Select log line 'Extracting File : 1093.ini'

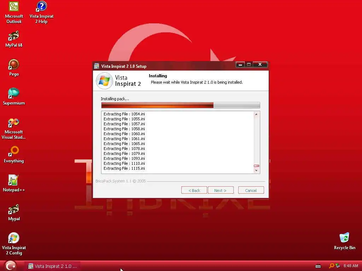tap(124, 158)
